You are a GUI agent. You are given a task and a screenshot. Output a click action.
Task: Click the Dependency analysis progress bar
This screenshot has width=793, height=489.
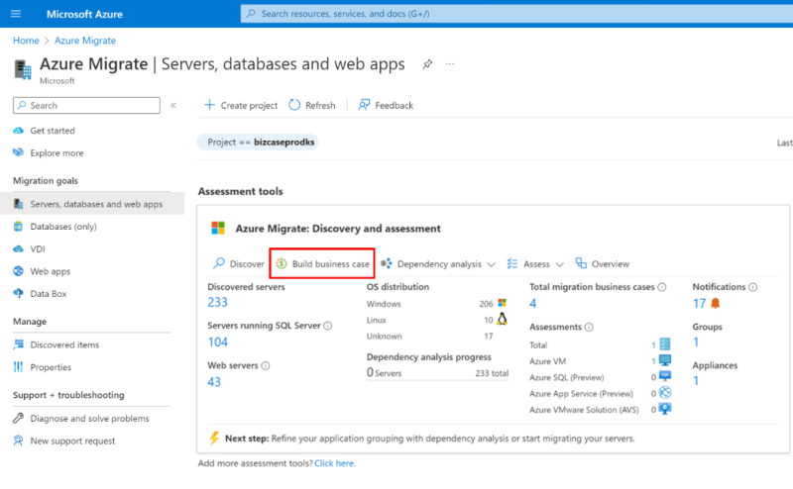pos(437,380)
